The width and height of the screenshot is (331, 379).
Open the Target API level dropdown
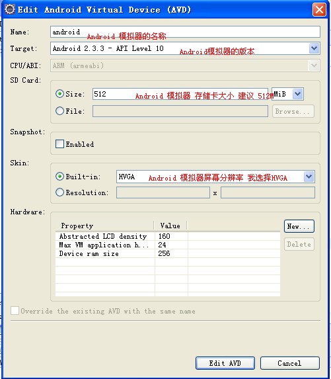coord(314,48)
